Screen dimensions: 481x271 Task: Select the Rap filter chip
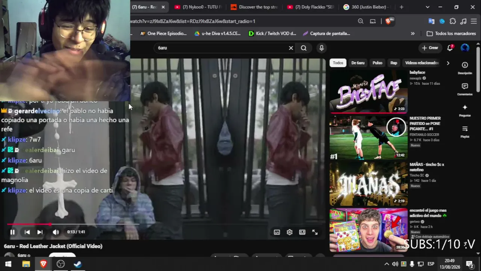click(x=394, y=63)
